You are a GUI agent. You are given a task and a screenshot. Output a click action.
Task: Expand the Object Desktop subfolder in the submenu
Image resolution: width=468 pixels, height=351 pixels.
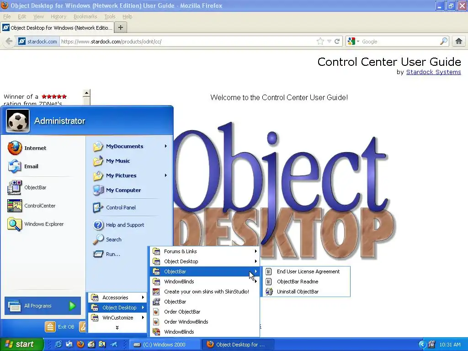pos(205,261)
